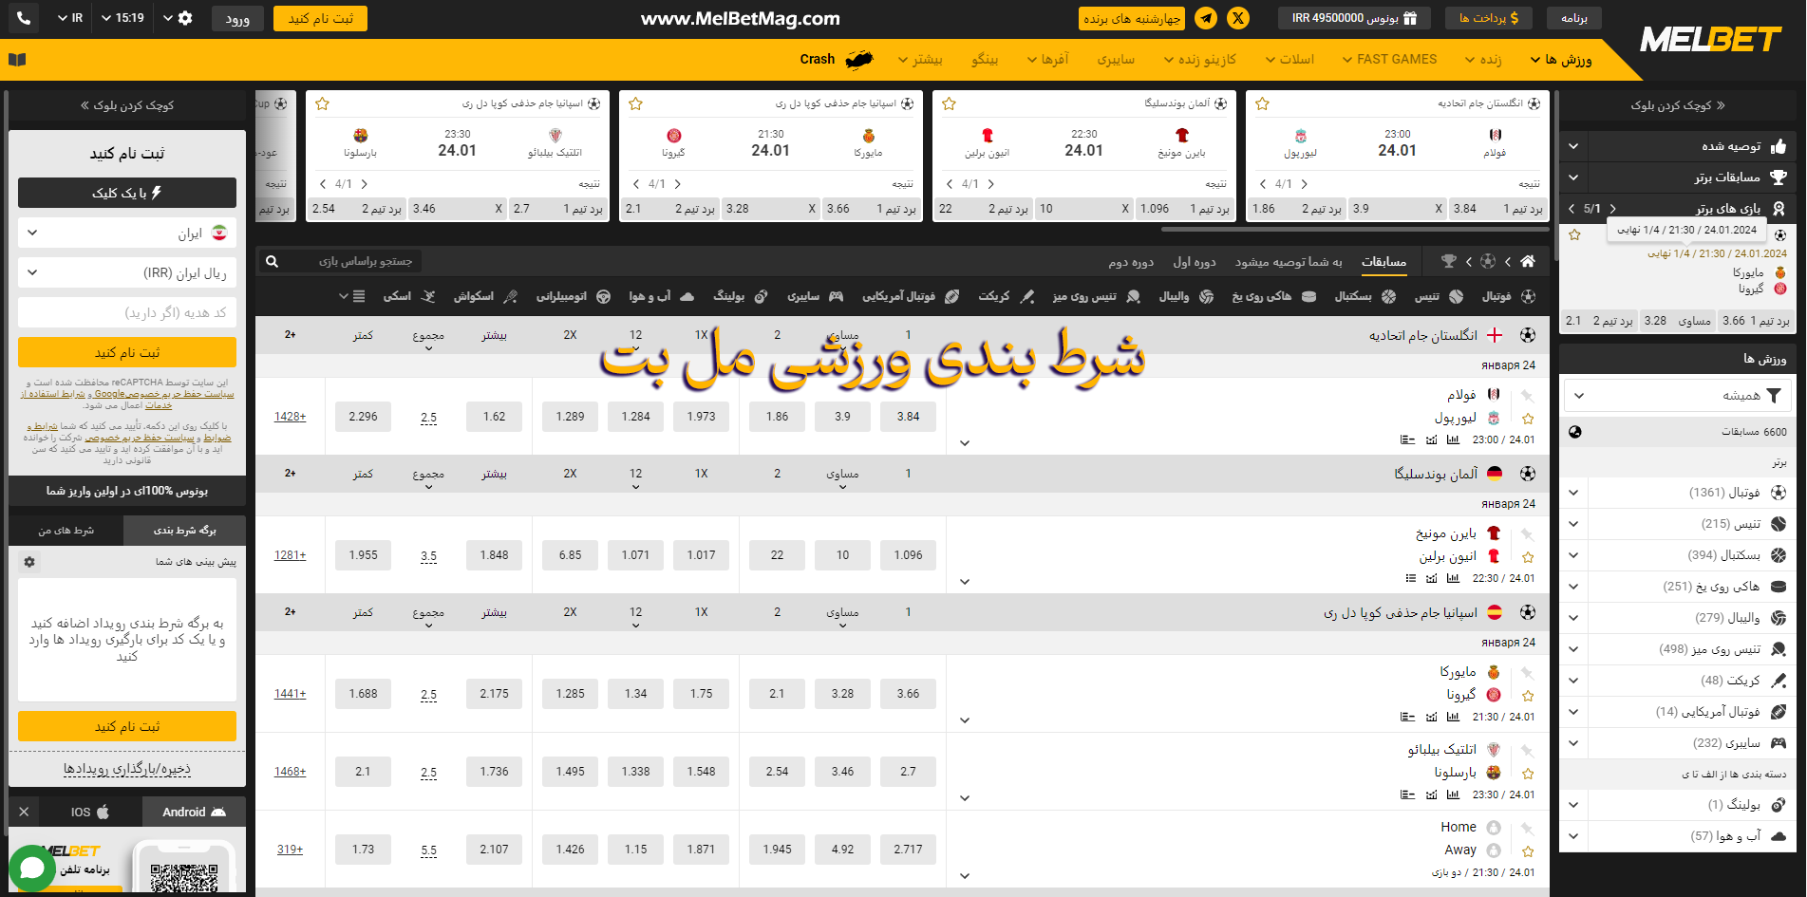Select فوتبال sport filter
1807x897 pixels.
point(1509,296)
